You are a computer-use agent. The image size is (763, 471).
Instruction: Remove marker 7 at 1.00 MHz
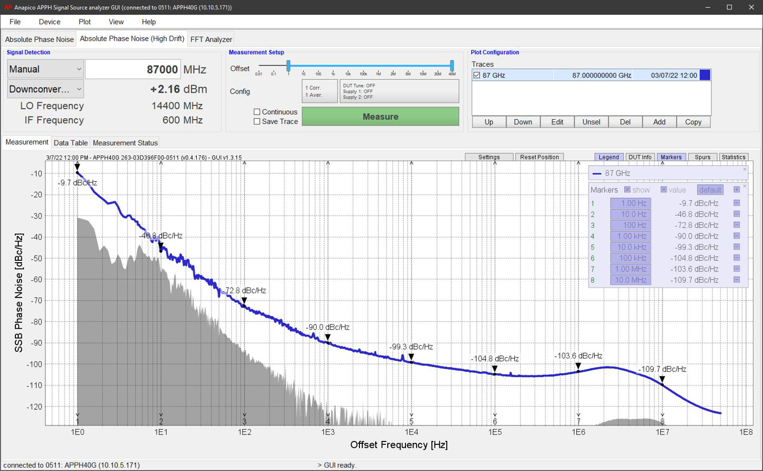tap(736, 269)
